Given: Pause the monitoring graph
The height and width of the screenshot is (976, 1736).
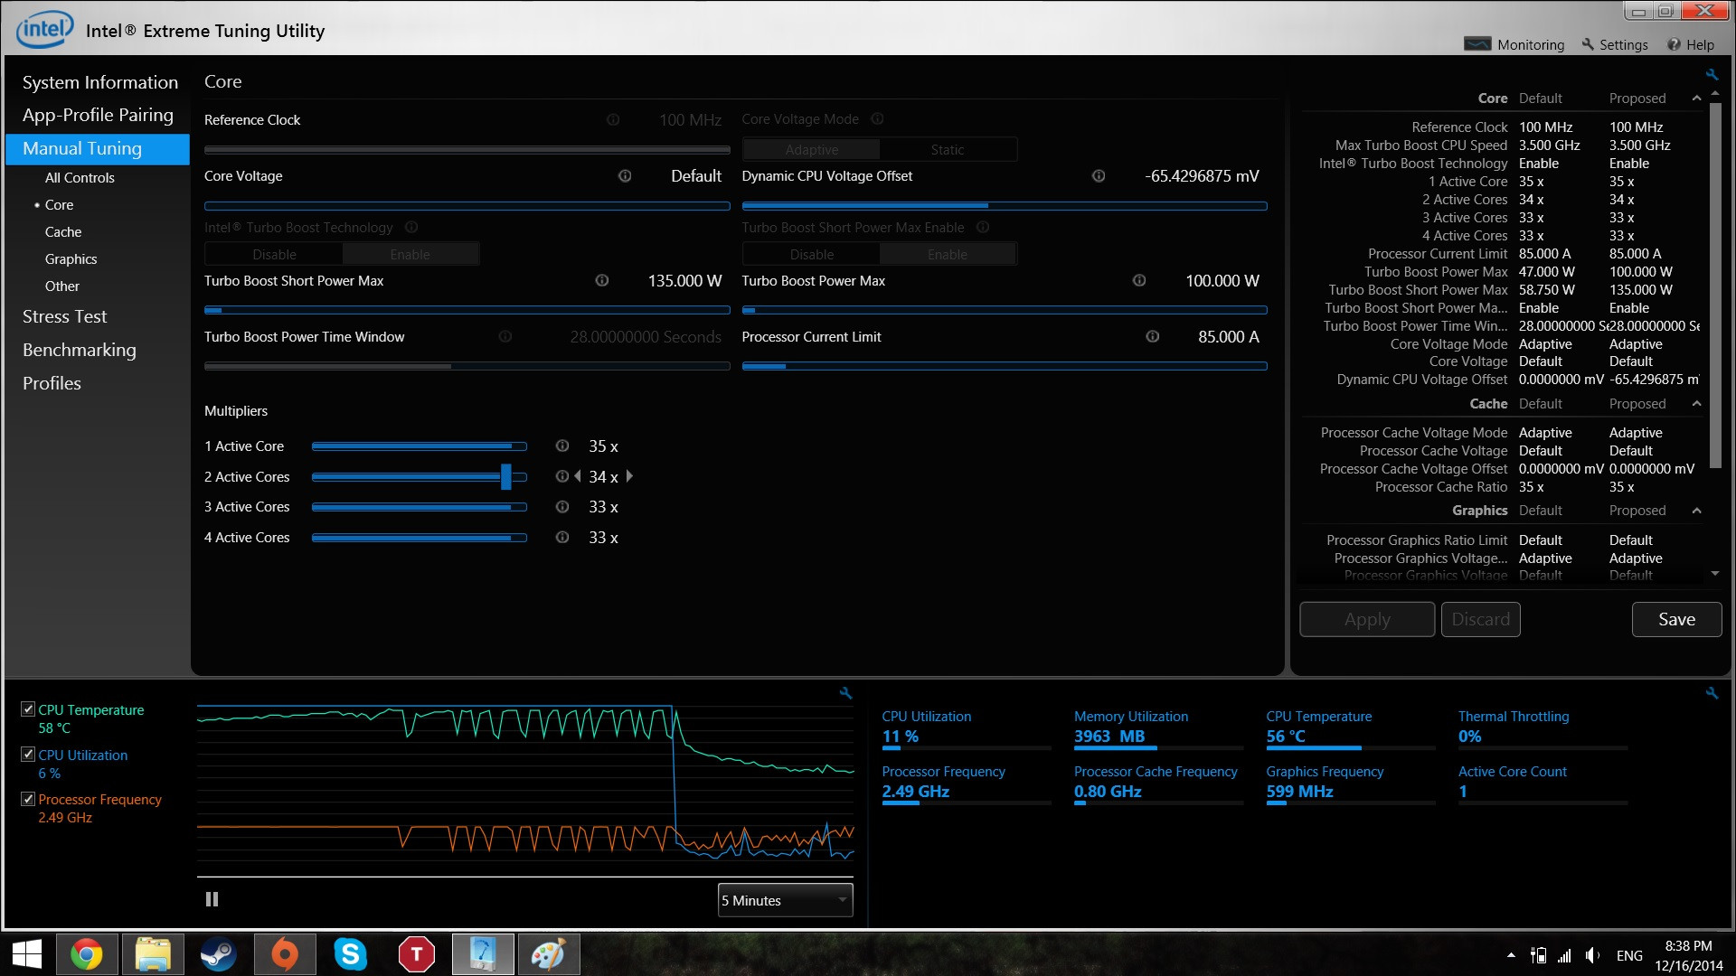Looking at the screenshot, I should click(x=212, y=899).
